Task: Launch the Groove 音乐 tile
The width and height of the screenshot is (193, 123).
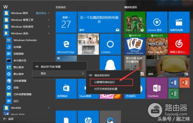Action: pos(157,22)
